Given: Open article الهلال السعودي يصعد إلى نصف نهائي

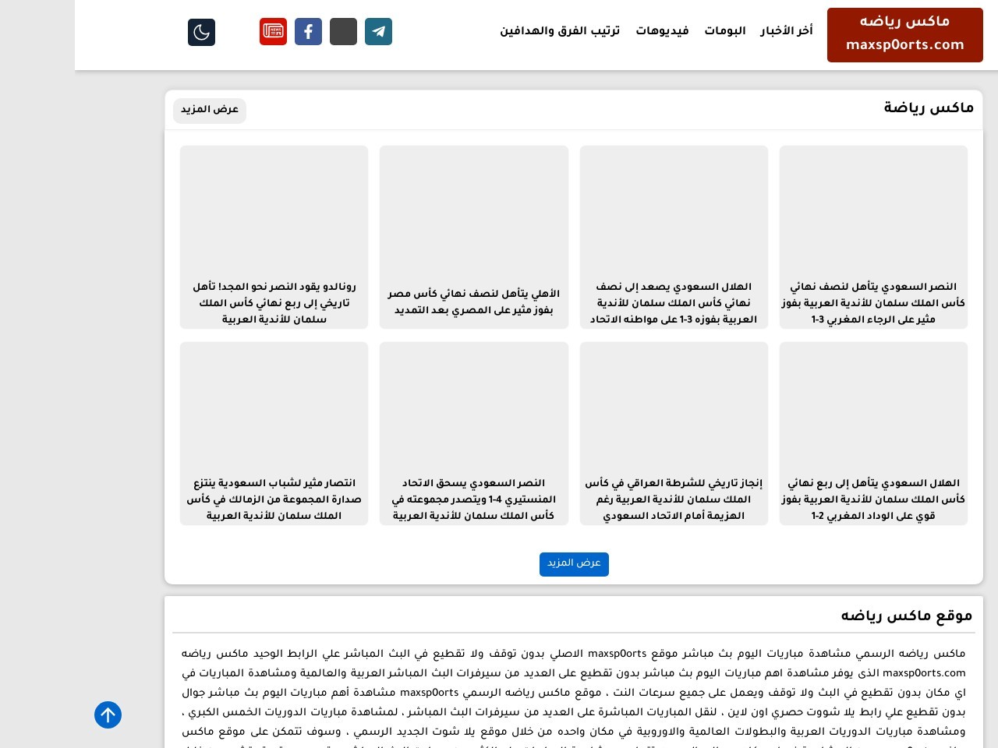Looking at the screenshot, I should [x=674, y=303].
